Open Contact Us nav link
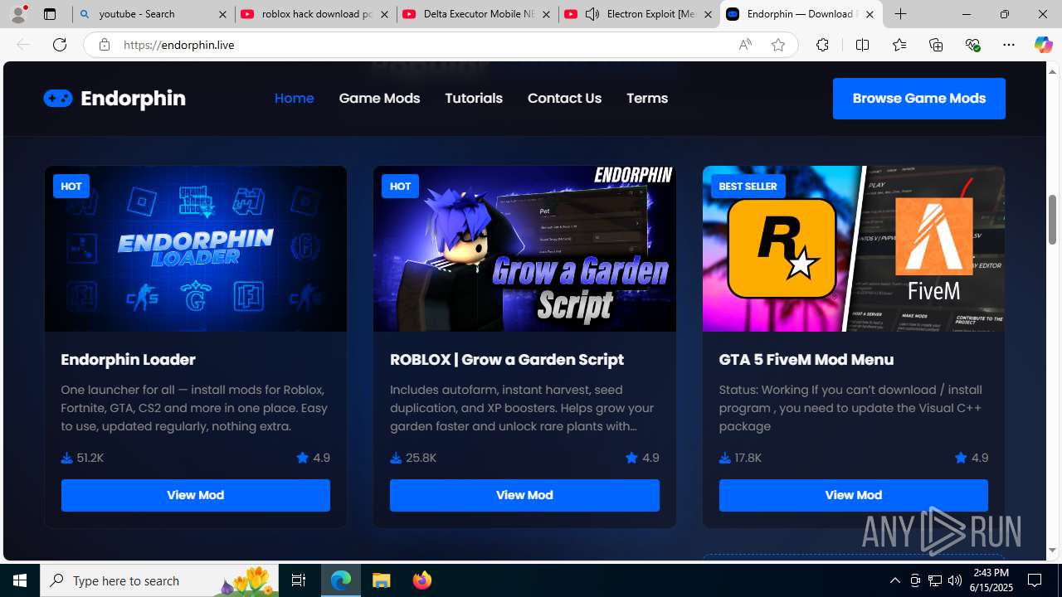Image resolution: width=1062 pixels, height=597 pixels. click(564, 98)
